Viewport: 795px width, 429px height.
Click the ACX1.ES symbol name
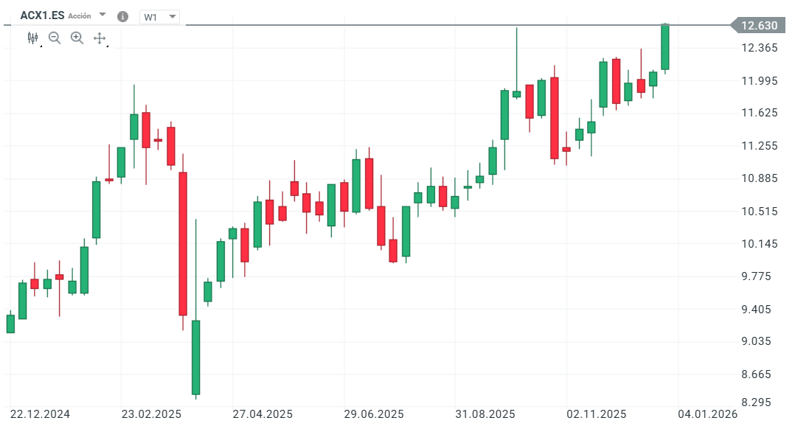[42, 15]
